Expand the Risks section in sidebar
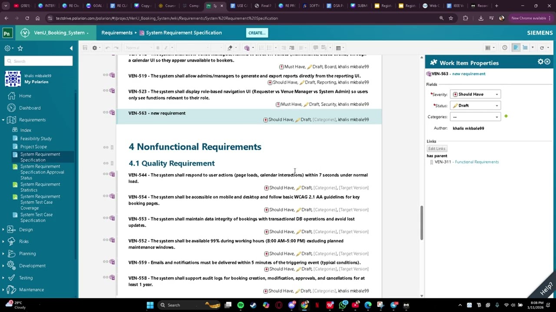The width and height of the screenshot is (556, 312). [x=3, y=241]
